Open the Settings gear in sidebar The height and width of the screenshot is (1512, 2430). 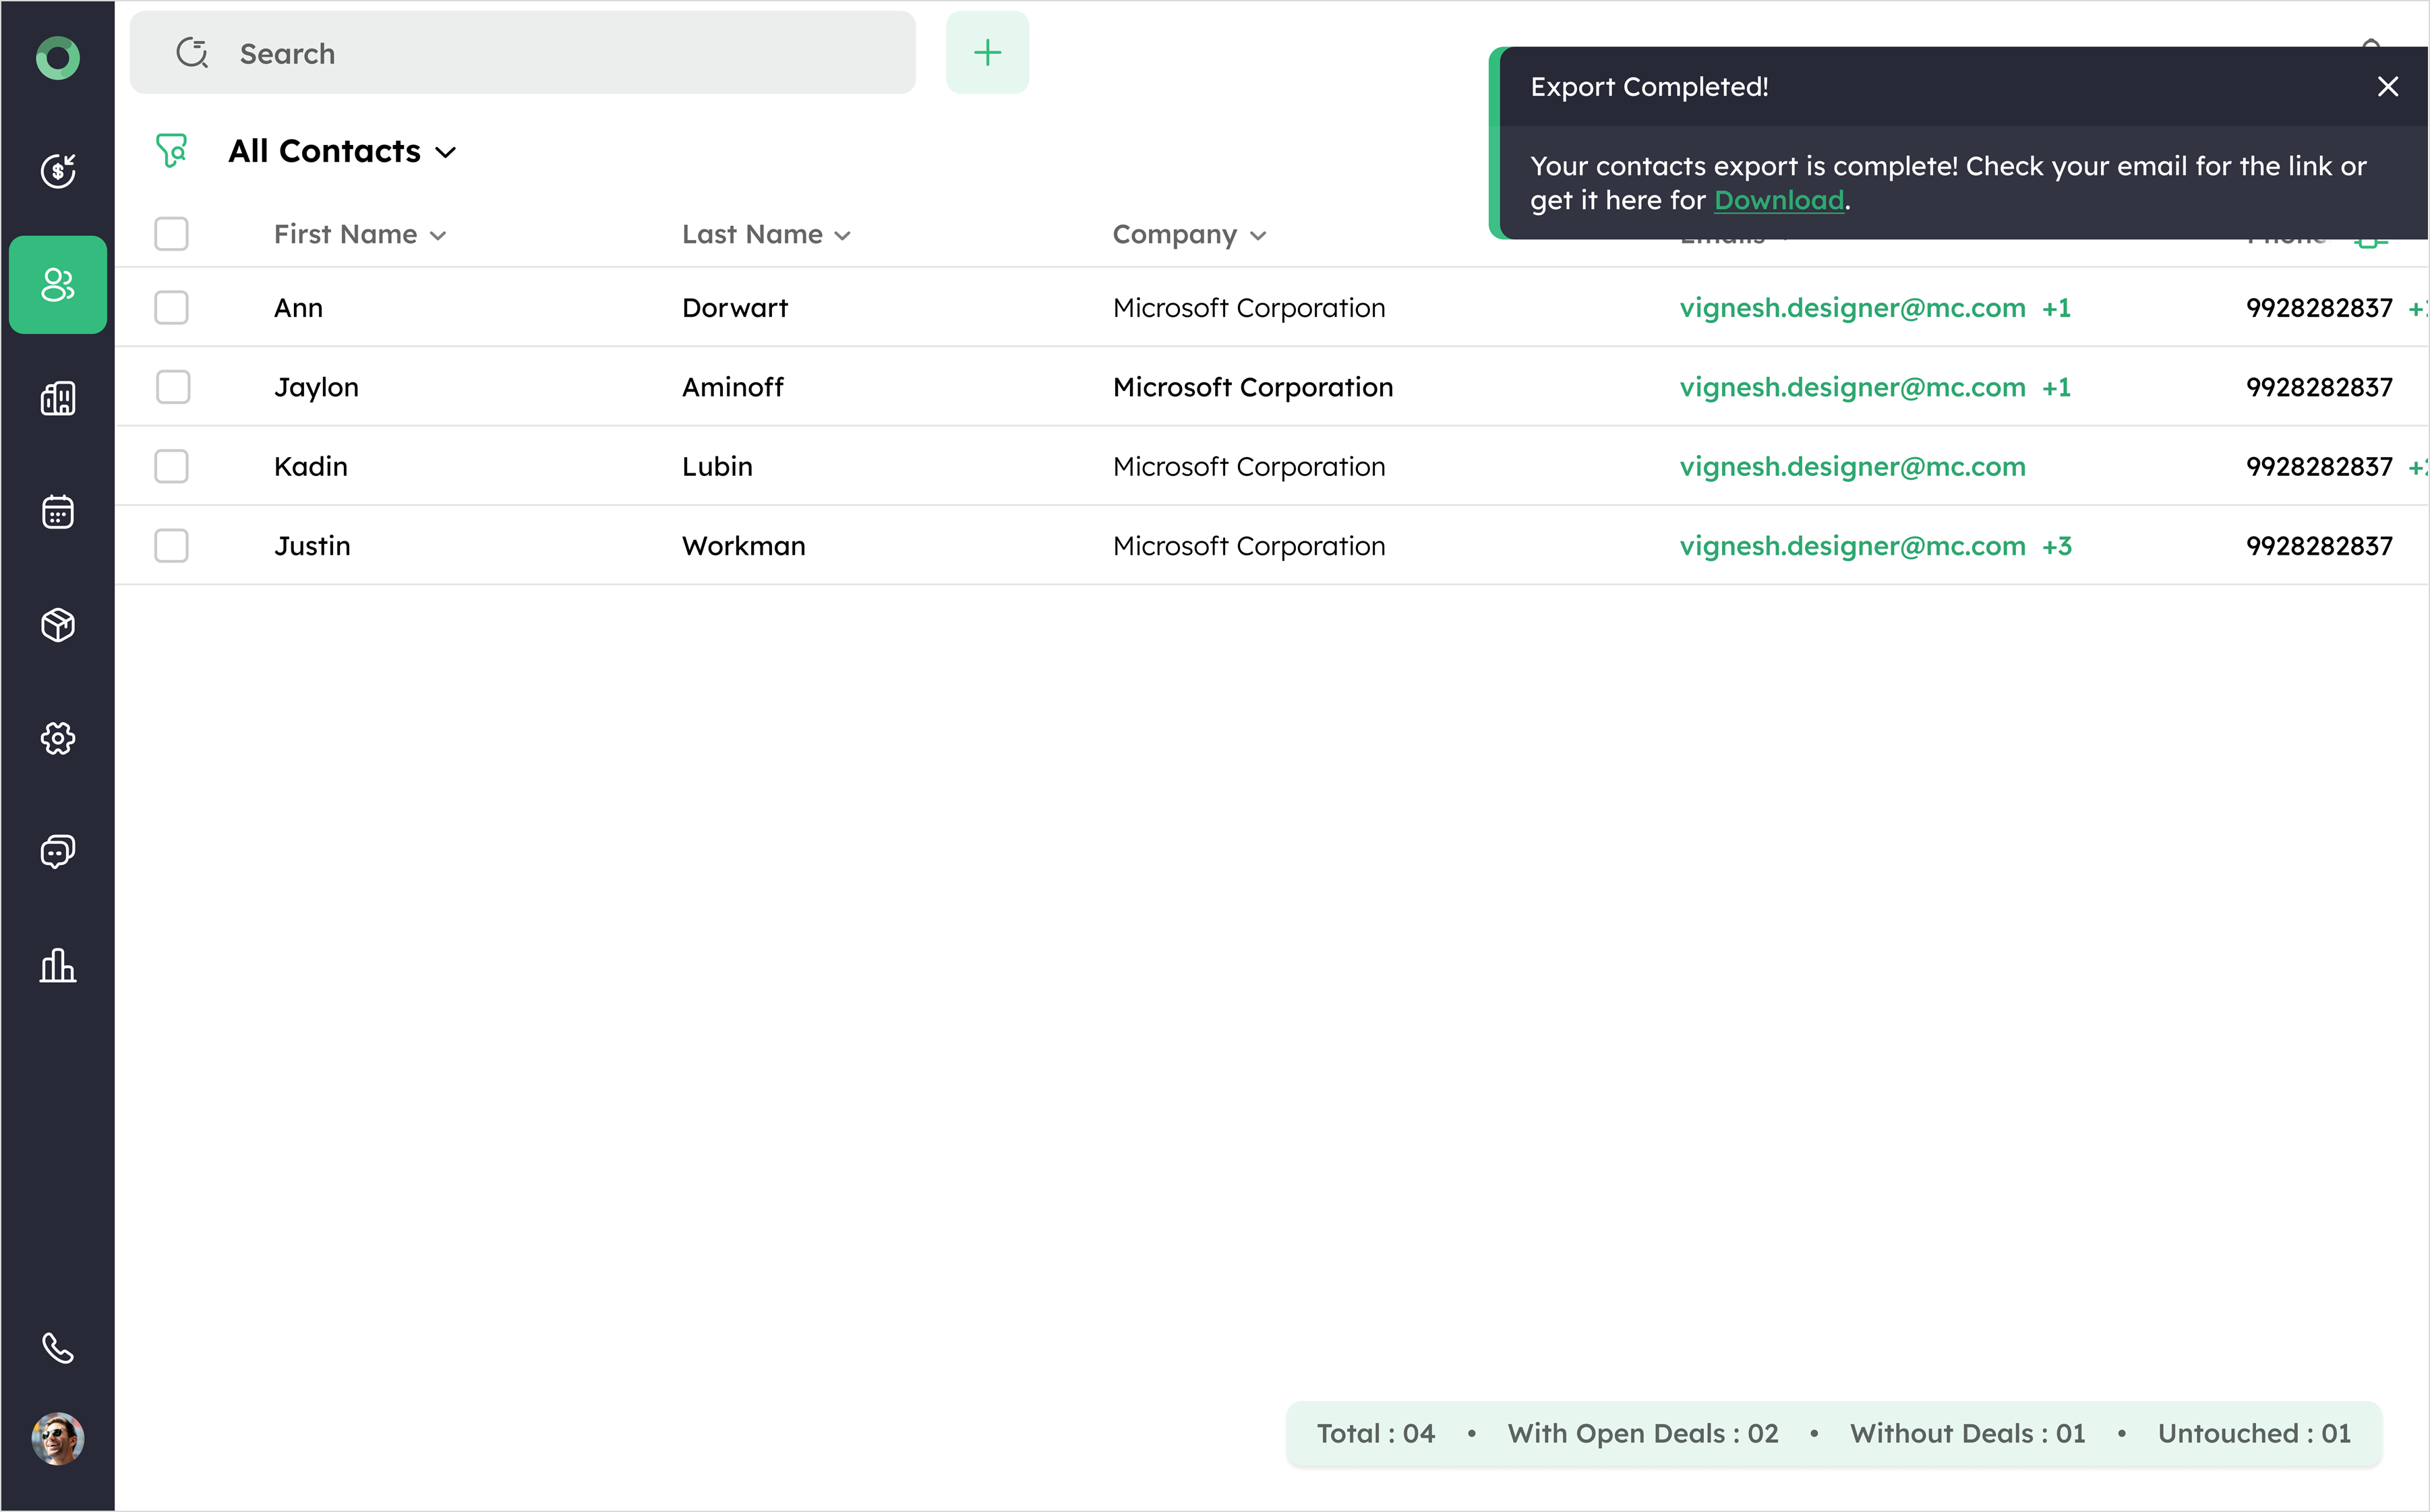tap(58, 739)
